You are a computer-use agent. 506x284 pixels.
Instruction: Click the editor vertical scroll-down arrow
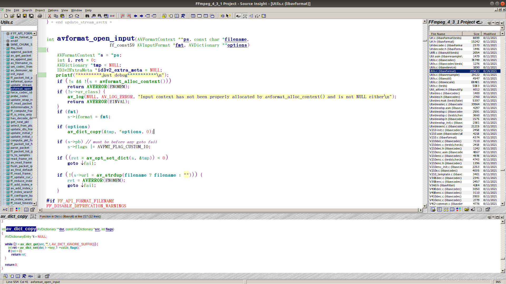coord(425,206)
